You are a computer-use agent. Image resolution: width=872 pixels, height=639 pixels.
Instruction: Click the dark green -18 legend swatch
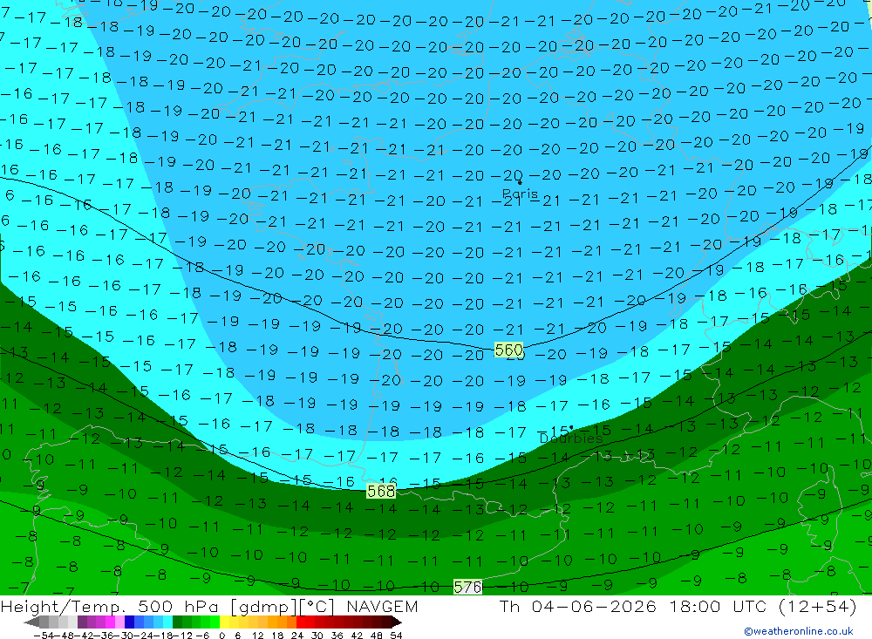[x=177, y=622]
